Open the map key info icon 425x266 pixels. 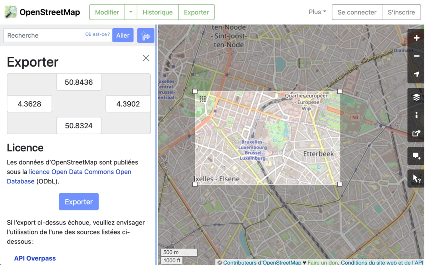click(416, 115)
